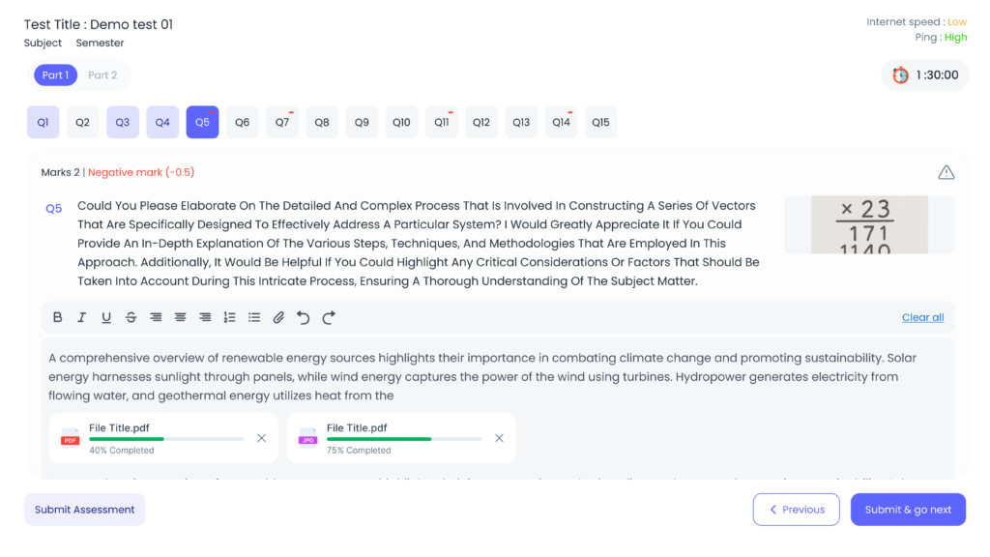The image size is (990, 557).
Task: Click the 75% upload progress bar
Action: [404, 439]
